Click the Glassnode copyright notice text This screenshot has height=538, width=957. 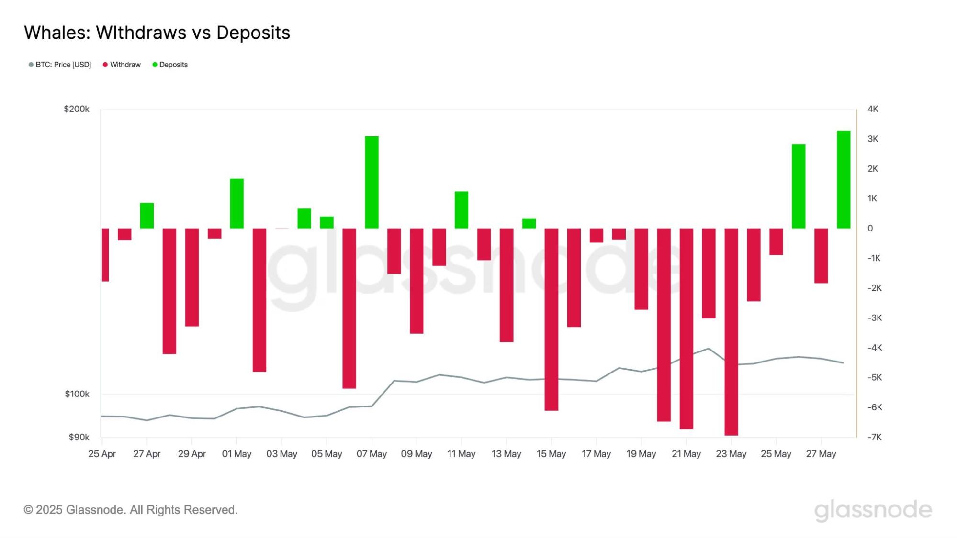pyautogui.click(x=131, y=510)
